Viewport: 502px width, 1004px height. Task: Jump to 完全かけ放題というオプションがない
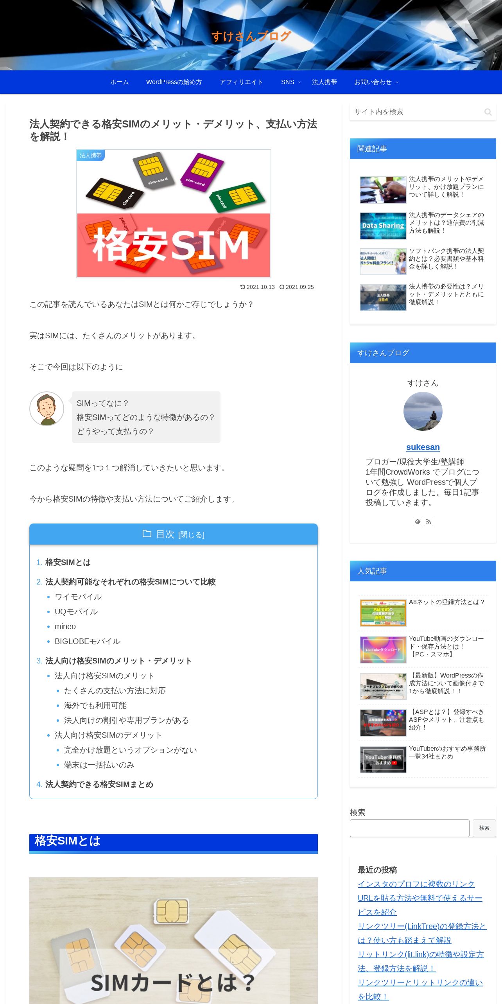[x=131, y=750]
